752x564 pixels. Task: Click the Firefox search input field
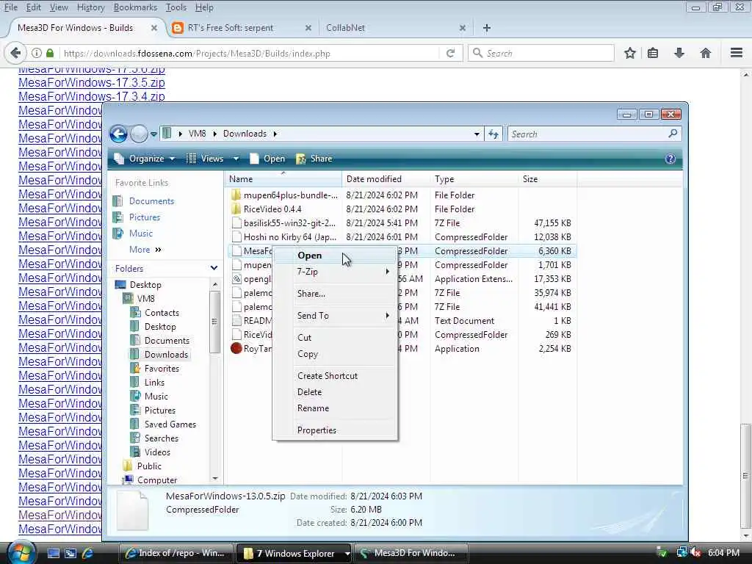tap(541, 53)
